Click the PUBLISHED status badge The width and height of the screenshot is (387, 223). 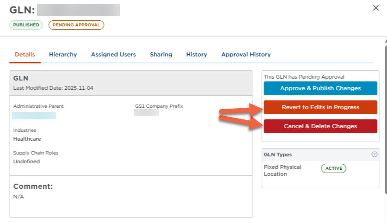[26, 25]
